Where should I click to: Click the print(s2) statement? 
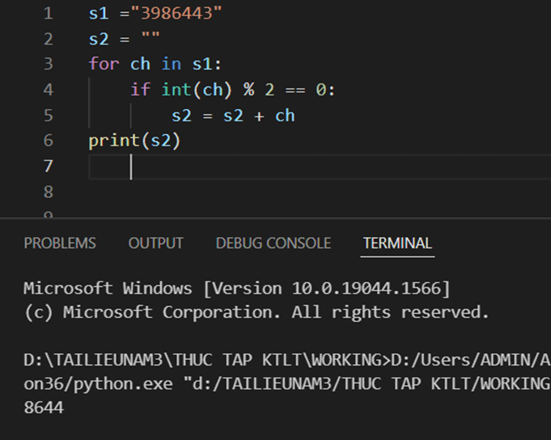(134, 141)
